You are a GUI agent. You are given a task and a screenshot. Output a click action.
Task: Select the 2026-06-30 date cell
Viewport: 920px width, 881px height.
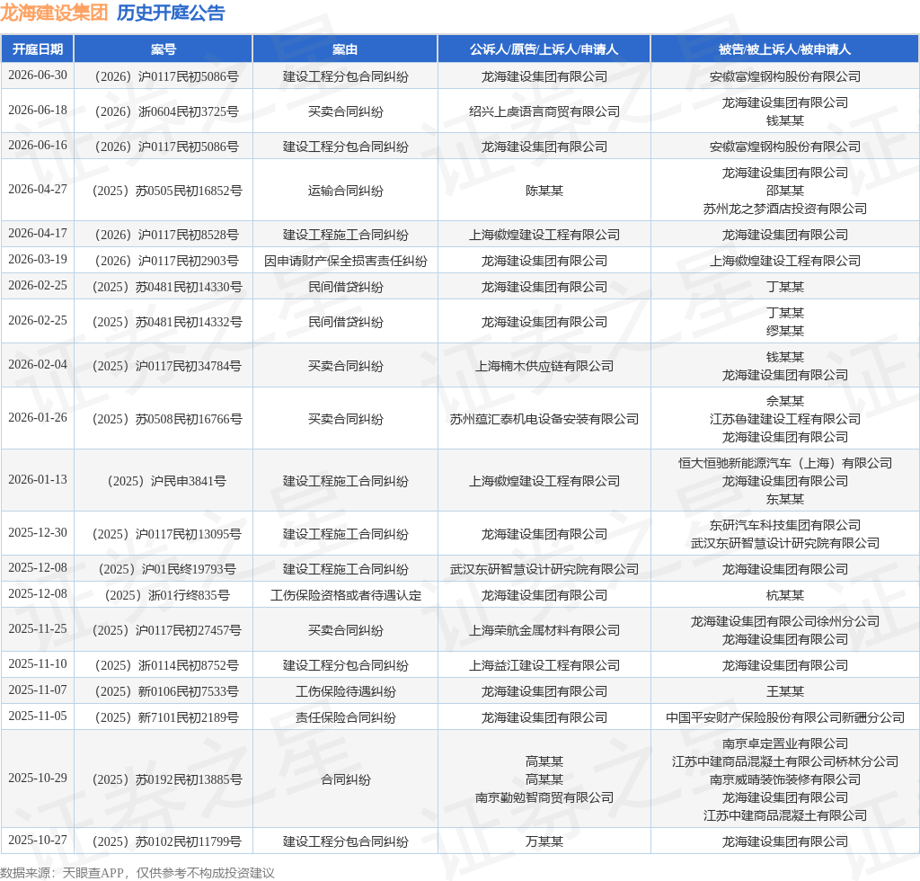38,76
